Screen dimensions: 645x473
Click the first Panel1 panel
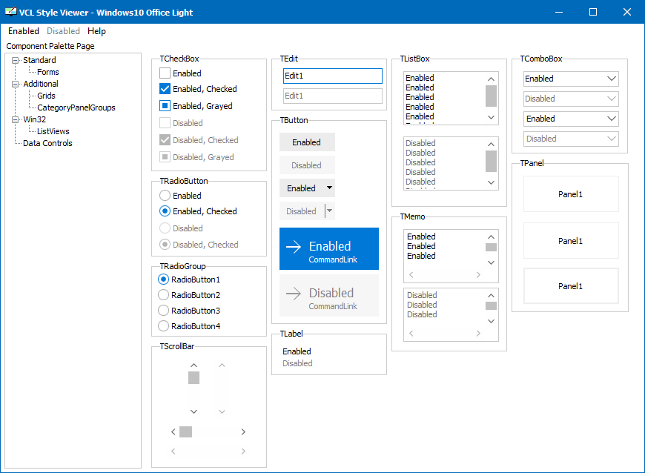[571, 194]
